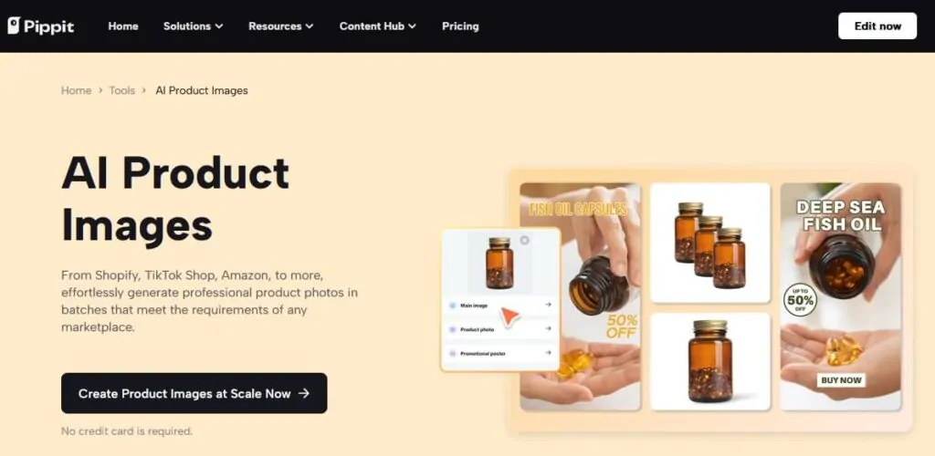The height and width of the screenshot is (456, 935).
Task: Follow the Home breadcrumb link
Action: (x=77, y=90)
